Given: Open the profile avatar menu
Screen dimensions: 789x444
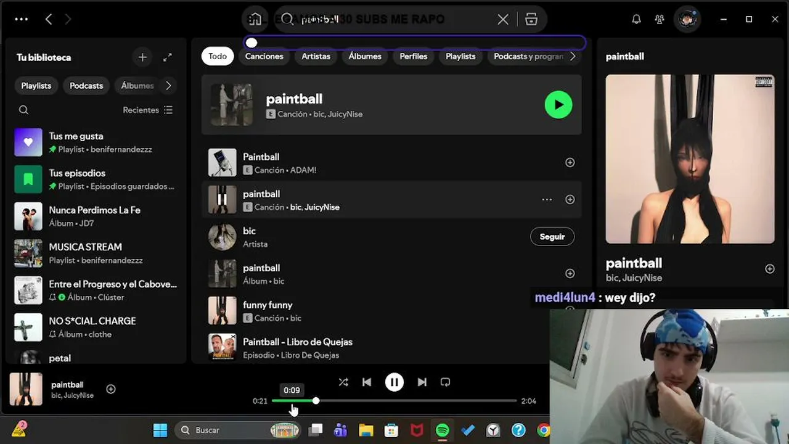Looking at the screenshot, I should coord(687,19).
